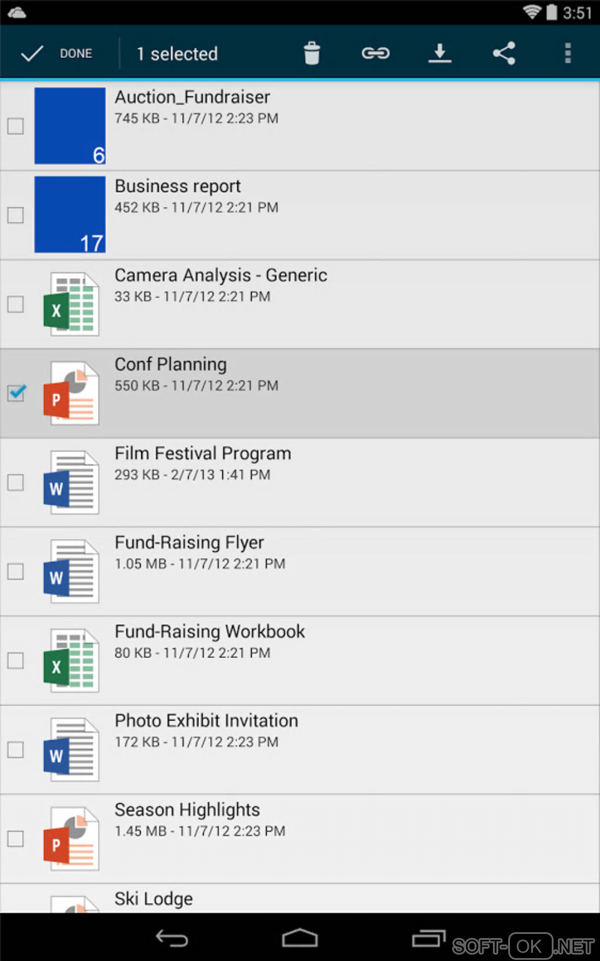Tap the Ski Lodge list entry
The image size is (600, 961).
(x=154, y=899)
